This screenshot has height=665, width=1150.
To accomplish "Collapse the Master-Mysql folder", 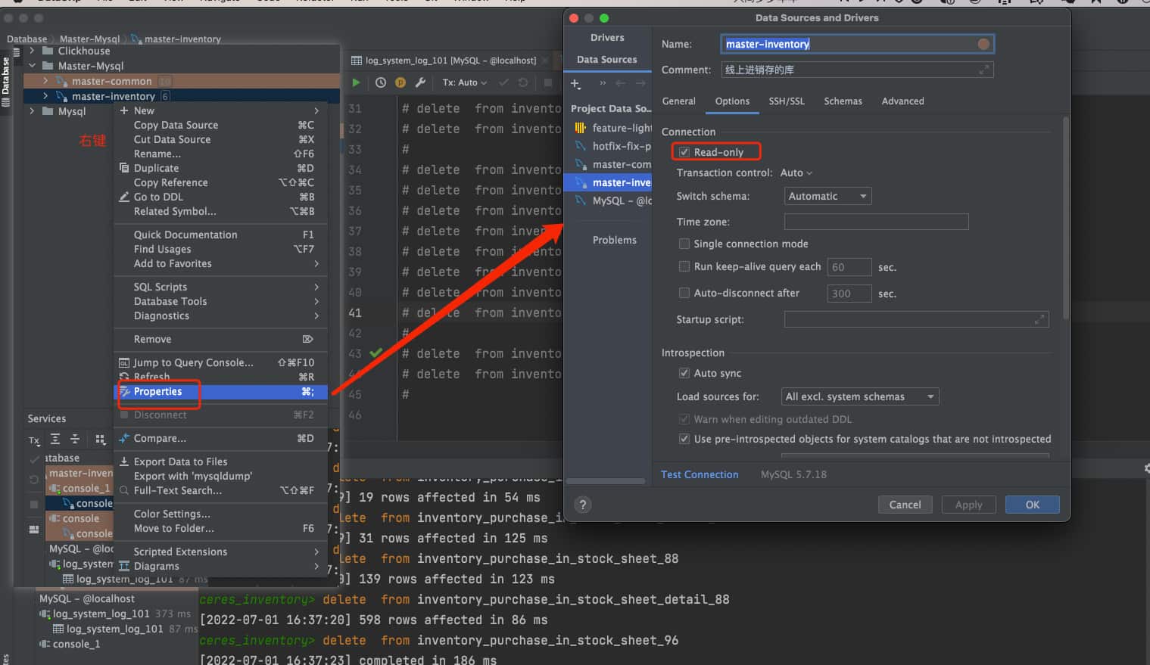I will [32, 66].
